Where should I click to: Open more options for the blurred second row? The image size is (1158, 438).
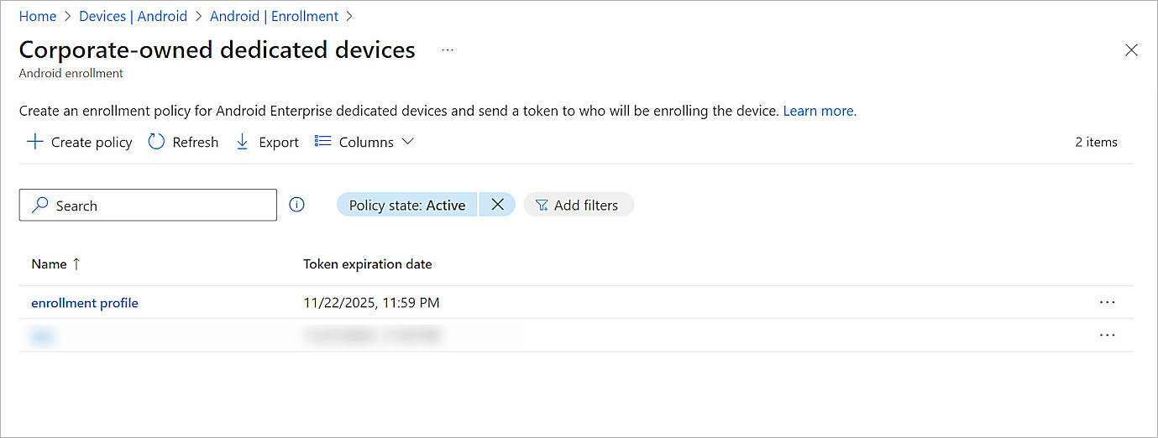pos(1107,335)
